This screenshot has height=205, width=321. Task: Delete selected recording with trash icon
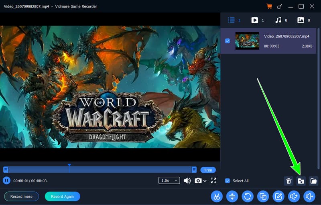(x=288, y=181)
